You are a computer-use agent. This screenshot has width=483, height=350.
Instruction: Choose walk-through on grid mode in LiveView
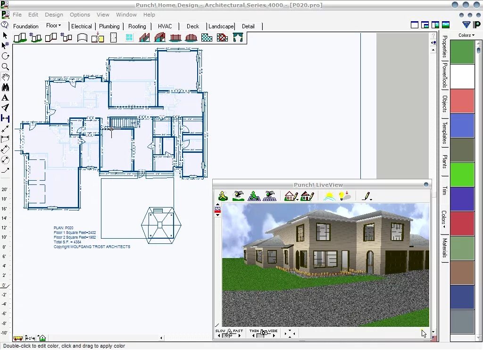[x=254, y=196]
